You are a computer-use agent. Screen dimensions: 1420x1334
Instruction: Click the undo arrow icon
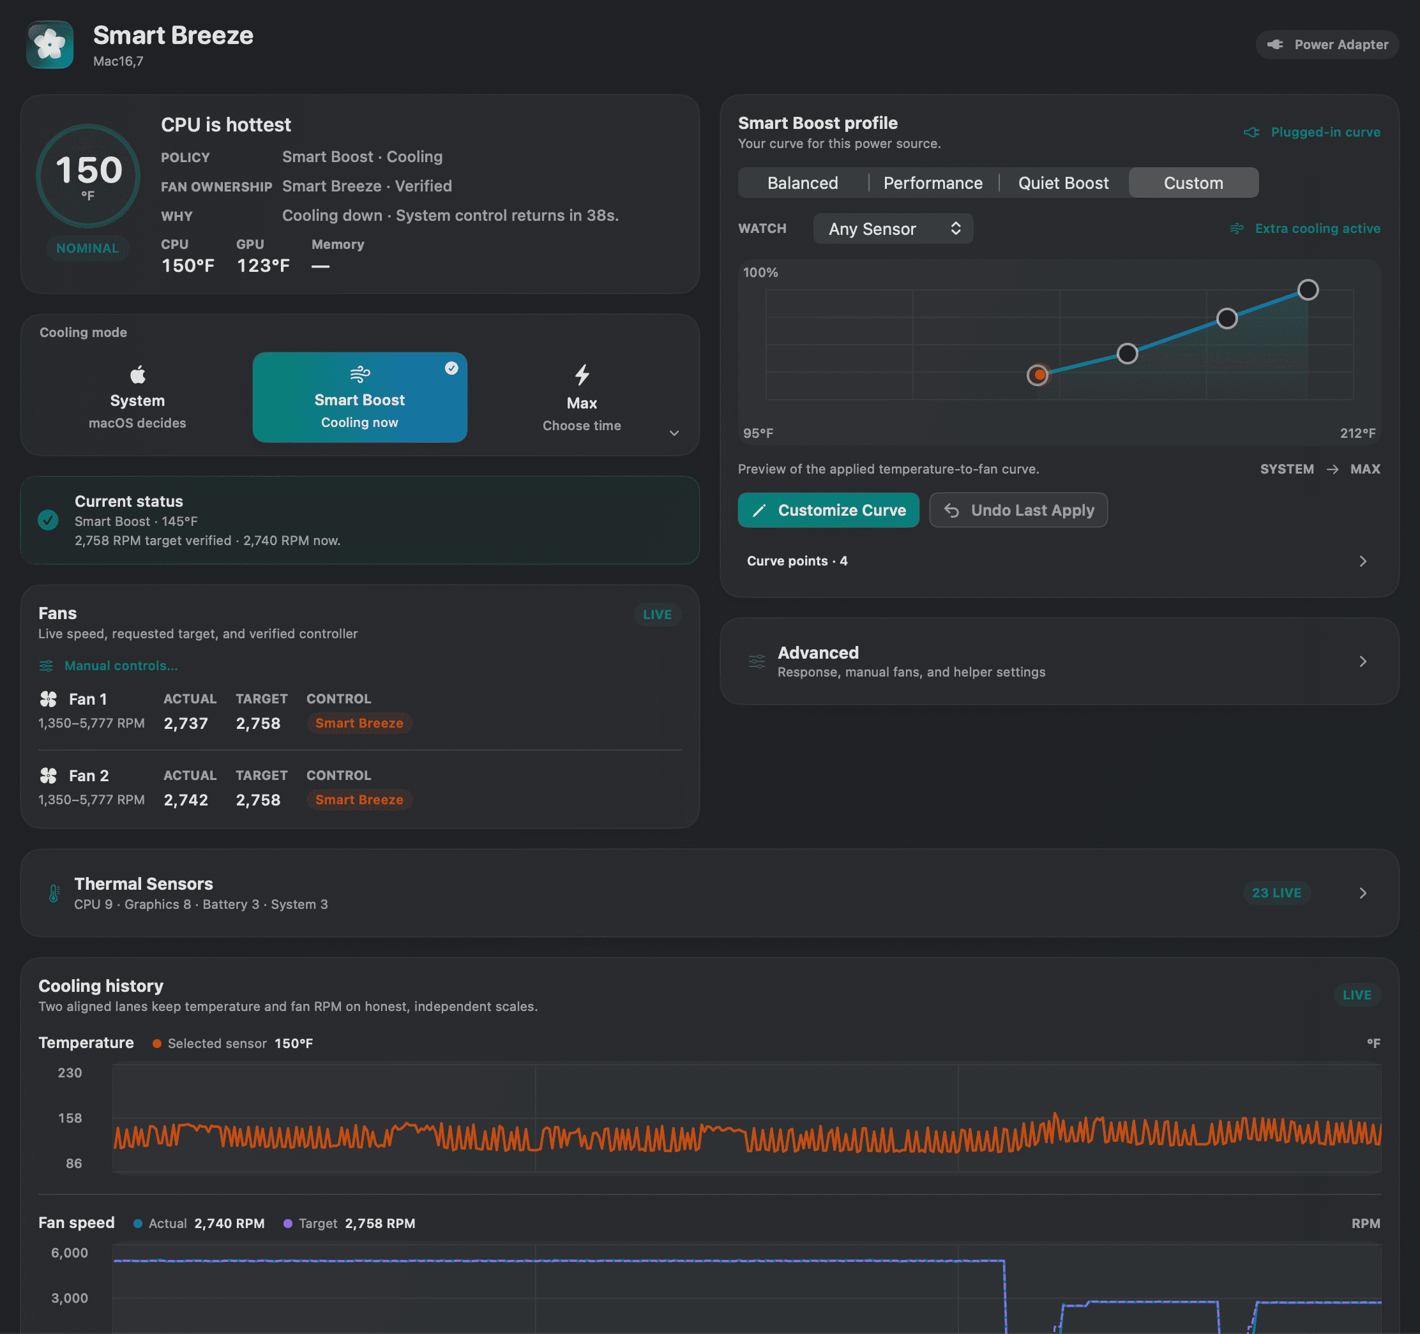[951, 510]
